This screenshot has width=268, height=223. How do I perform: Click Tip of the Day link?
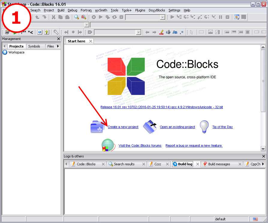(x=222, y=127)
